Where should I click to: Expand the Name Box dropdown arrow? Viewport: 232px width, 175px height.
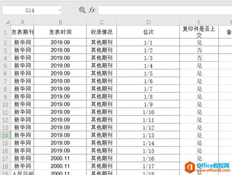[x=60, y=10]
